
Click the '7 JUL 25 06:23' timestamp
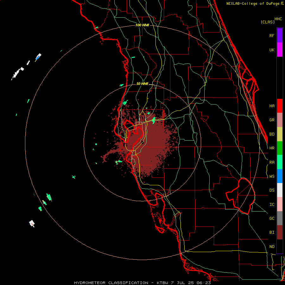[x=191, y=283]
